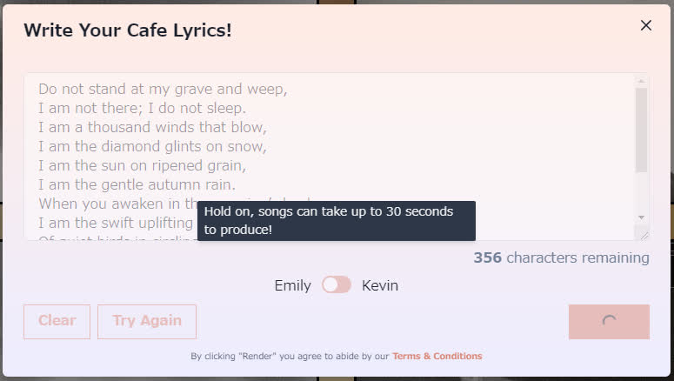Place cursor on "Do not stand at my grave" line
The width and height of the screenshot is (674, 381).
[x=163, y=89]
